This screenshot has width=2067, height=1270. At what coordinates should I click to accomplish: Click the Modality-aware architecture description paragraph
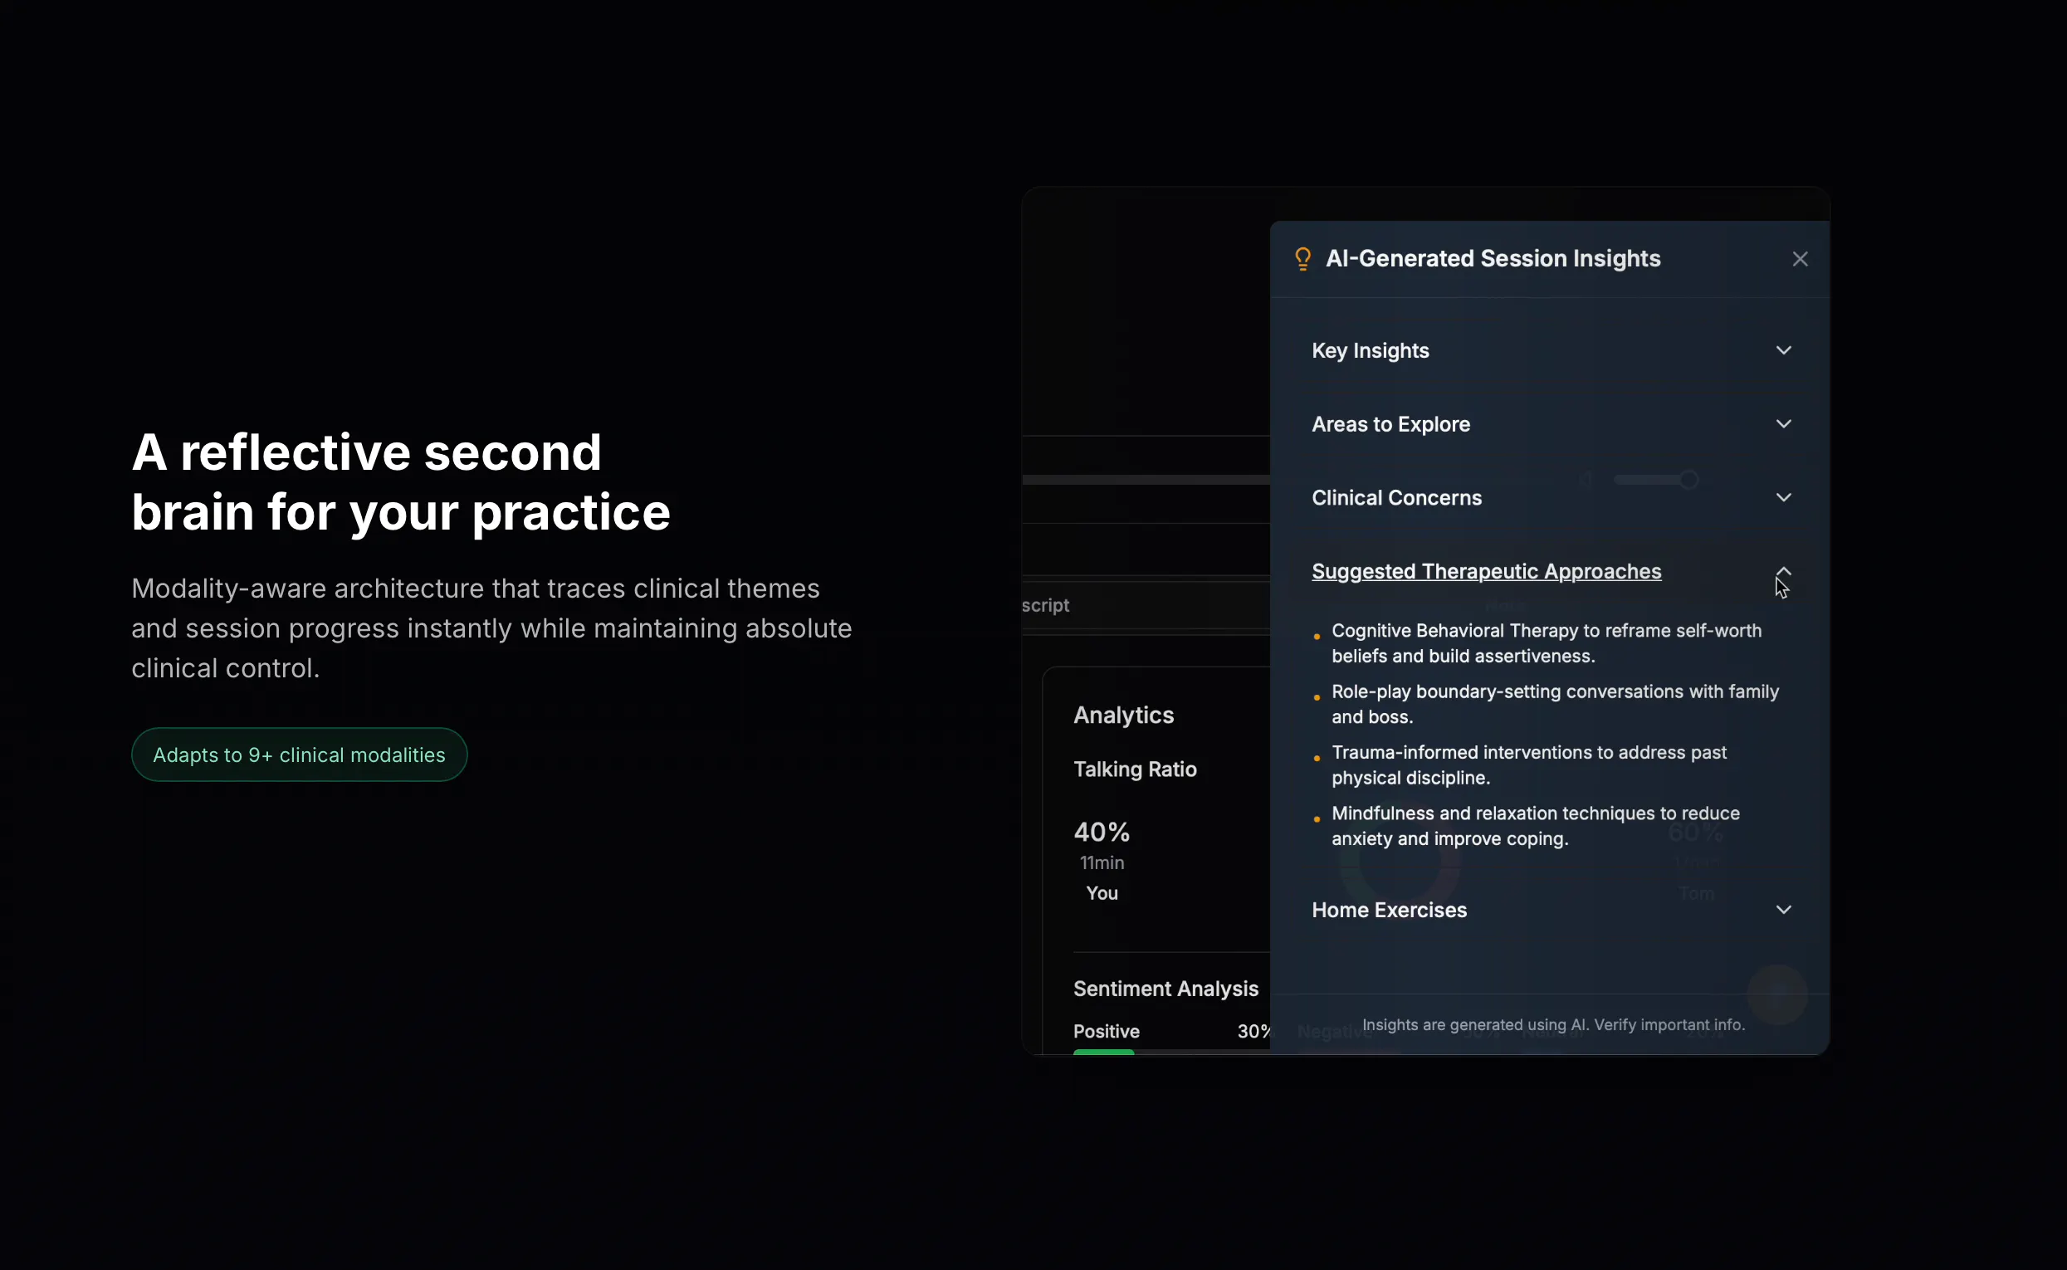491,628
